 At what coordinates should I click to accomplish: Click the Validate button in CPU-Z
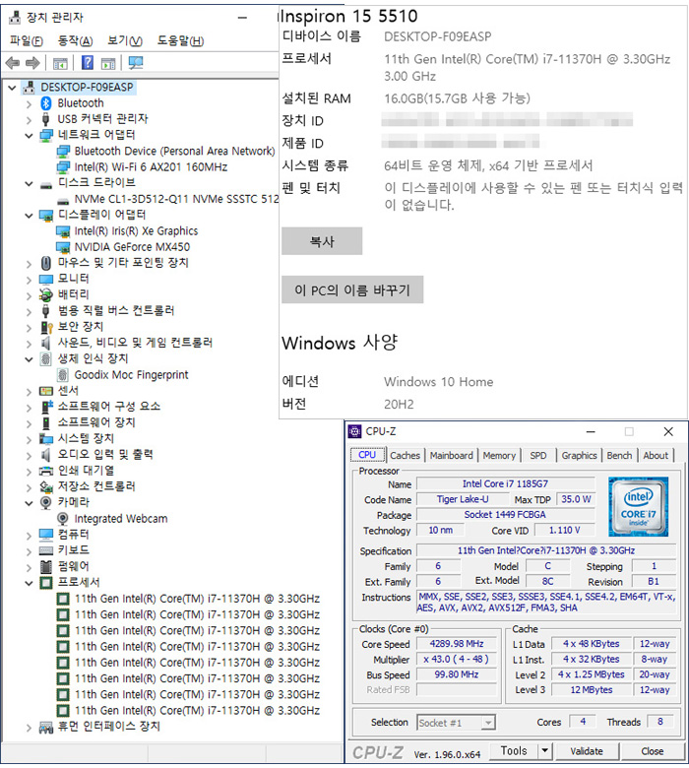point(587,751)
